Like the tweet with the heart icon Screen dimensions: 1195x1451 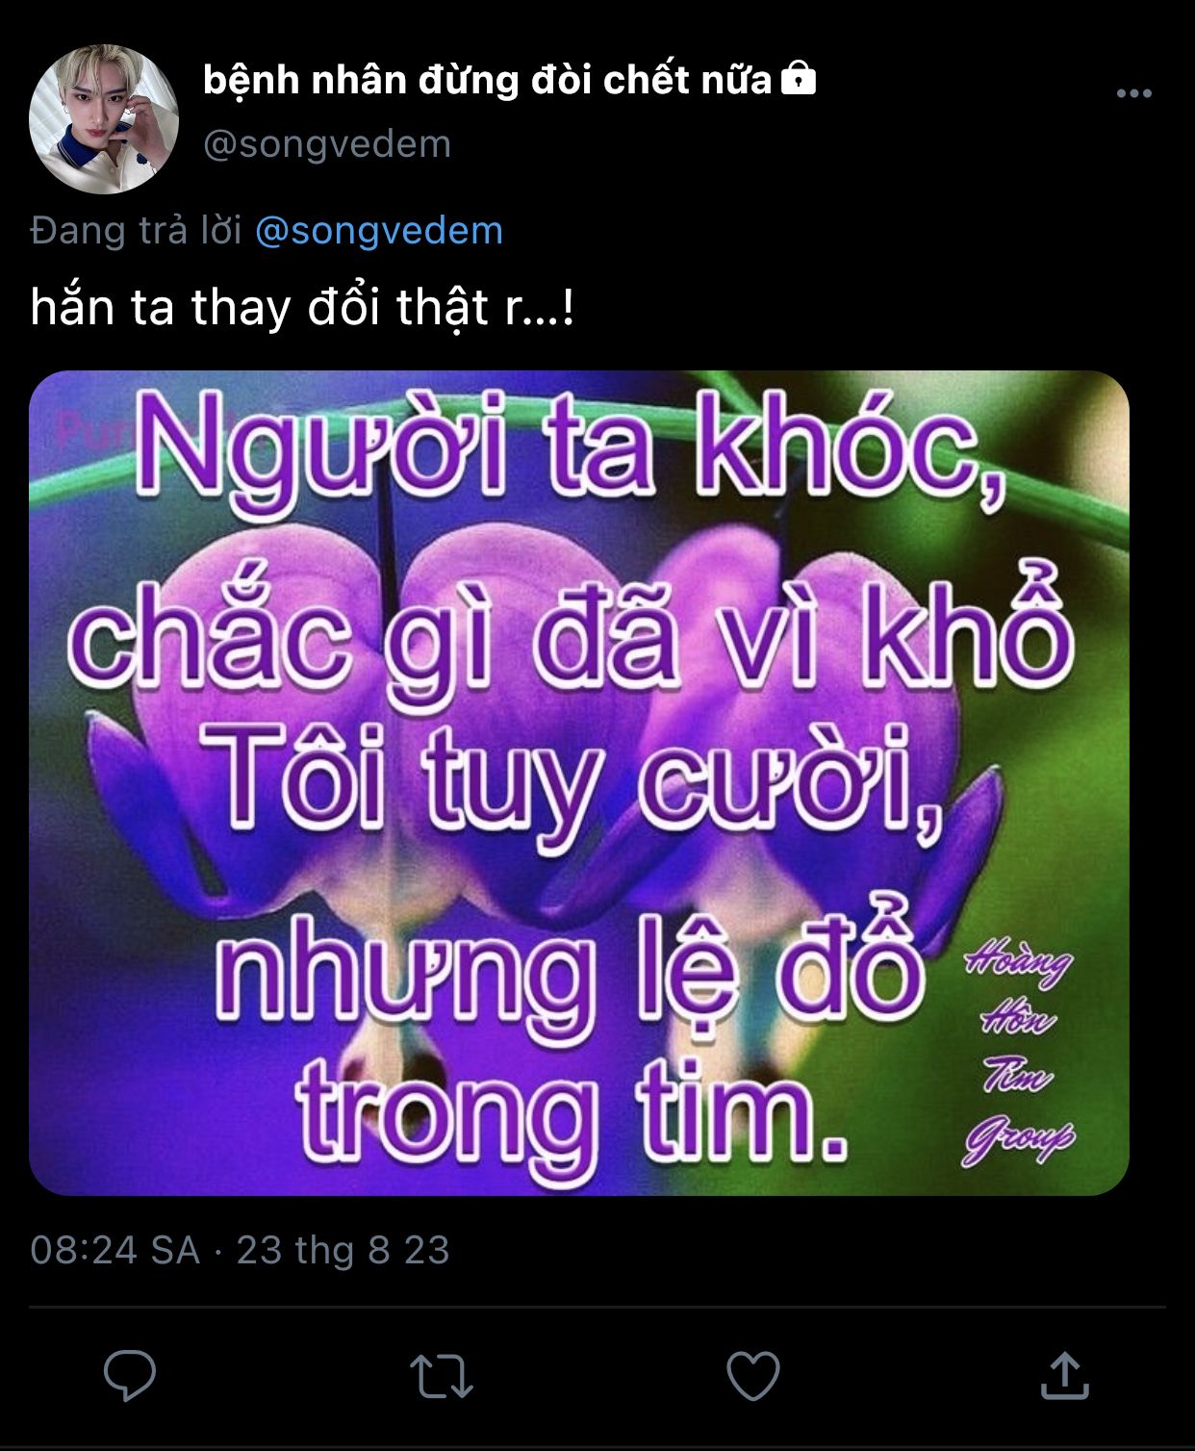pyautogui.click(x=752, y=1376)
